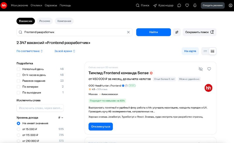
Task: Click the Подходит по навыкам на 83% badge
Action: tap(107, 101)
